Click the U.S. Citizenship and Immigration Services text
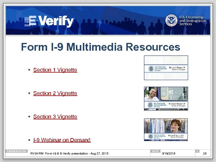 pos(193,20)
